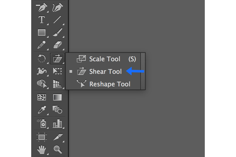This screenshot has height=157, width=236.
Task: Select the Column Graph tool
Action: click(x=57, y=123)
